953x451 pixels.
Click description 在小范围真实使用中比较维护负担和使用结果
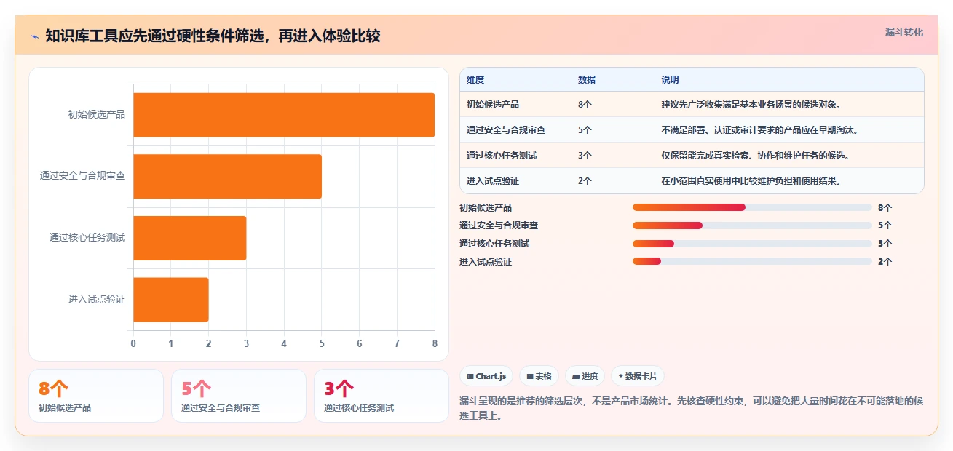[751, 181]
